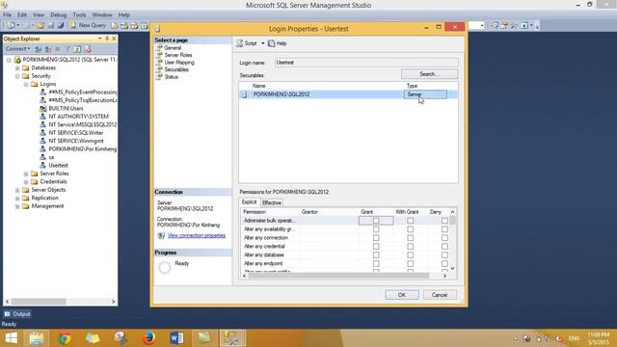Expand the Replication node

17,198
